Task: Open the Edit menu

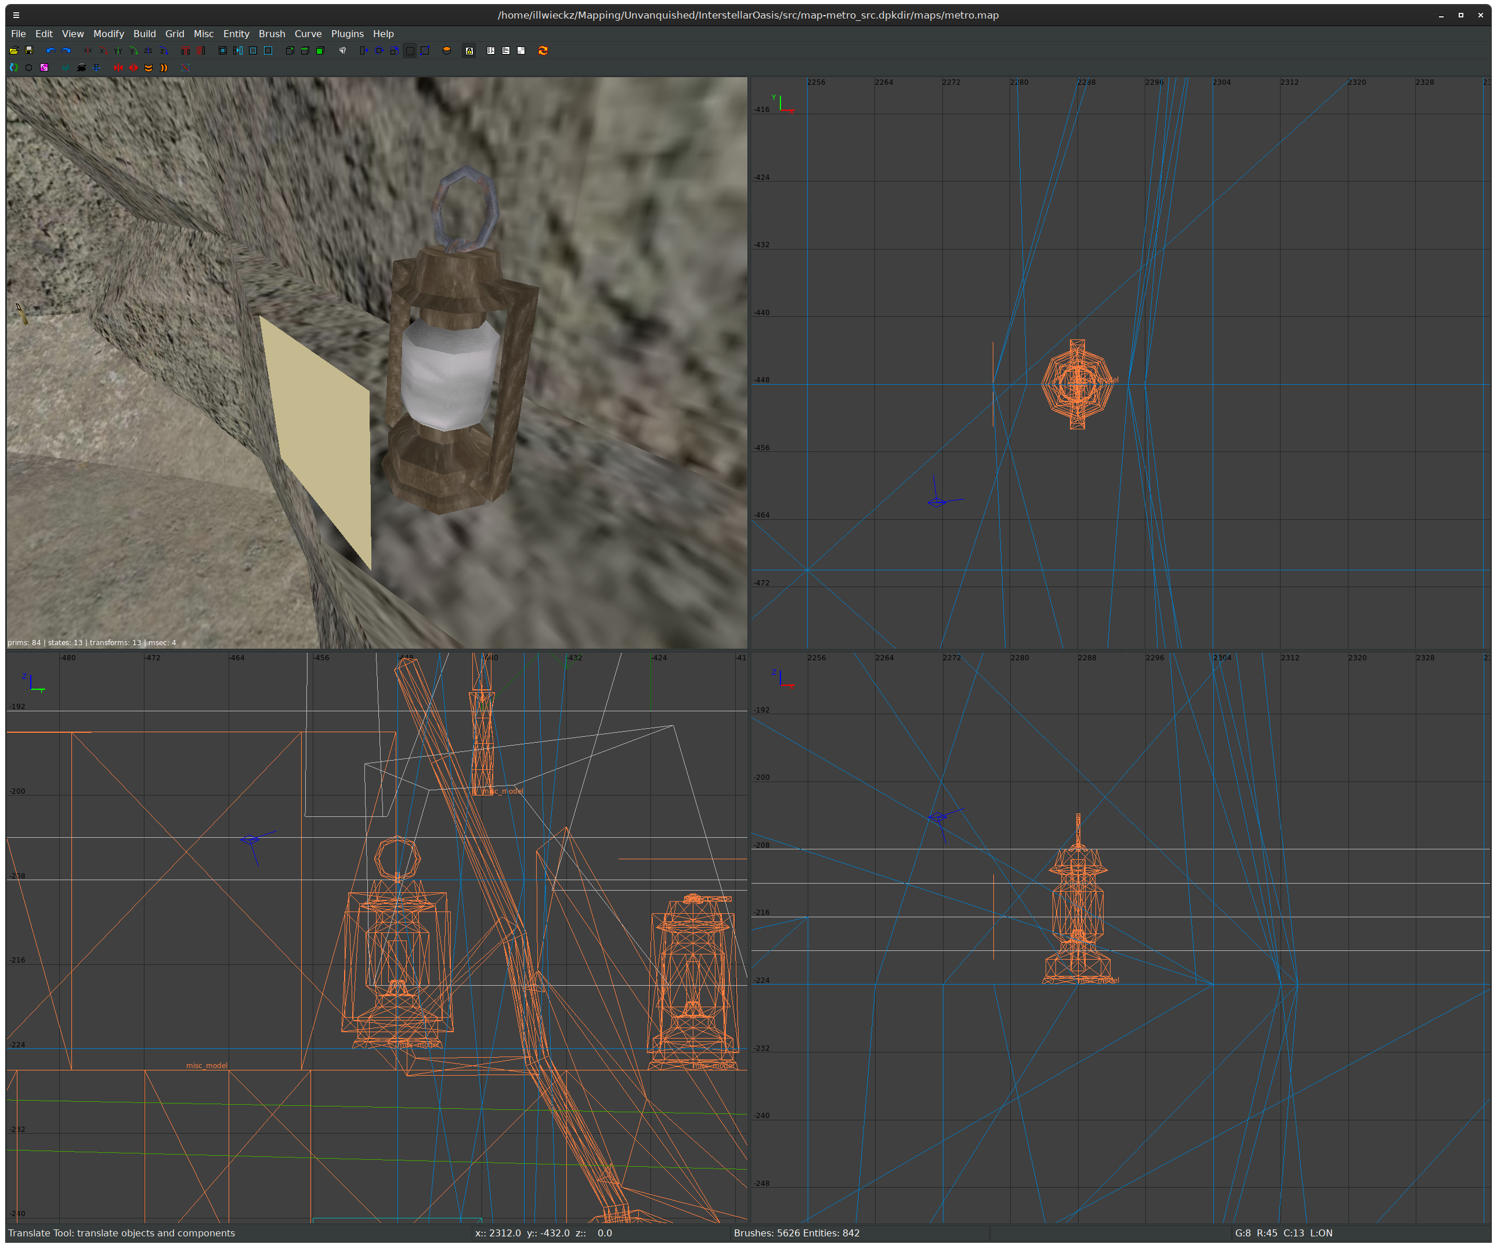Action: pos(44,34)
